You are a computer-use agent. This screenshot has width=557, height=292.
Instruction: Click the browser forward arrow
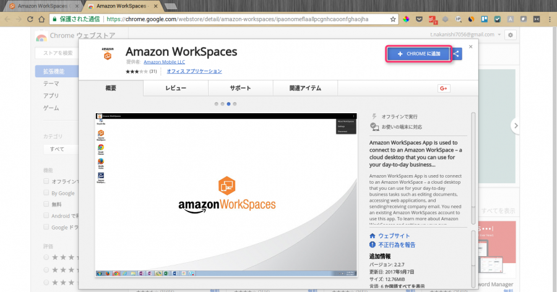point(19,19)
